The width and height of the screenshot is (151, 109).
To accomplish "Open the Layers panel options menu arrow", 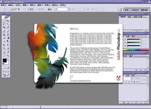I will [148, 75].
